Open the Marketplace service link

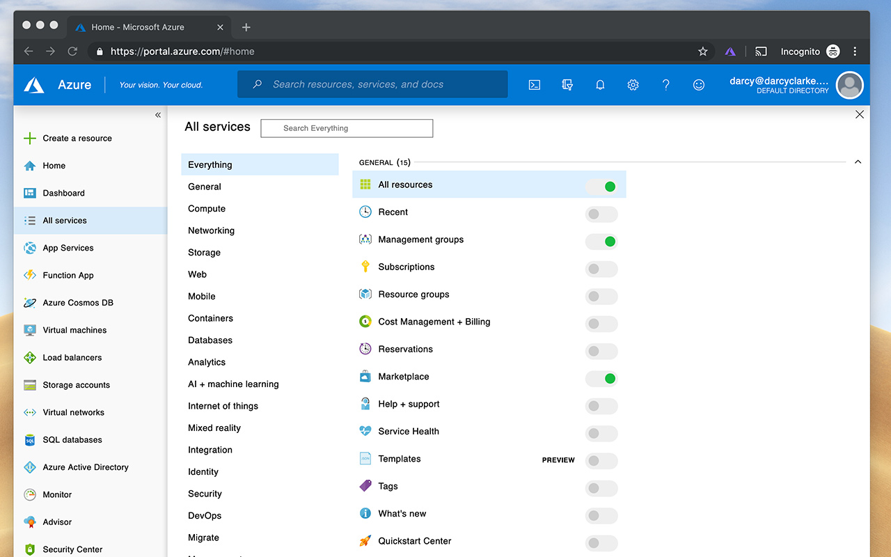pyautogui.click(x=404, y=377)
